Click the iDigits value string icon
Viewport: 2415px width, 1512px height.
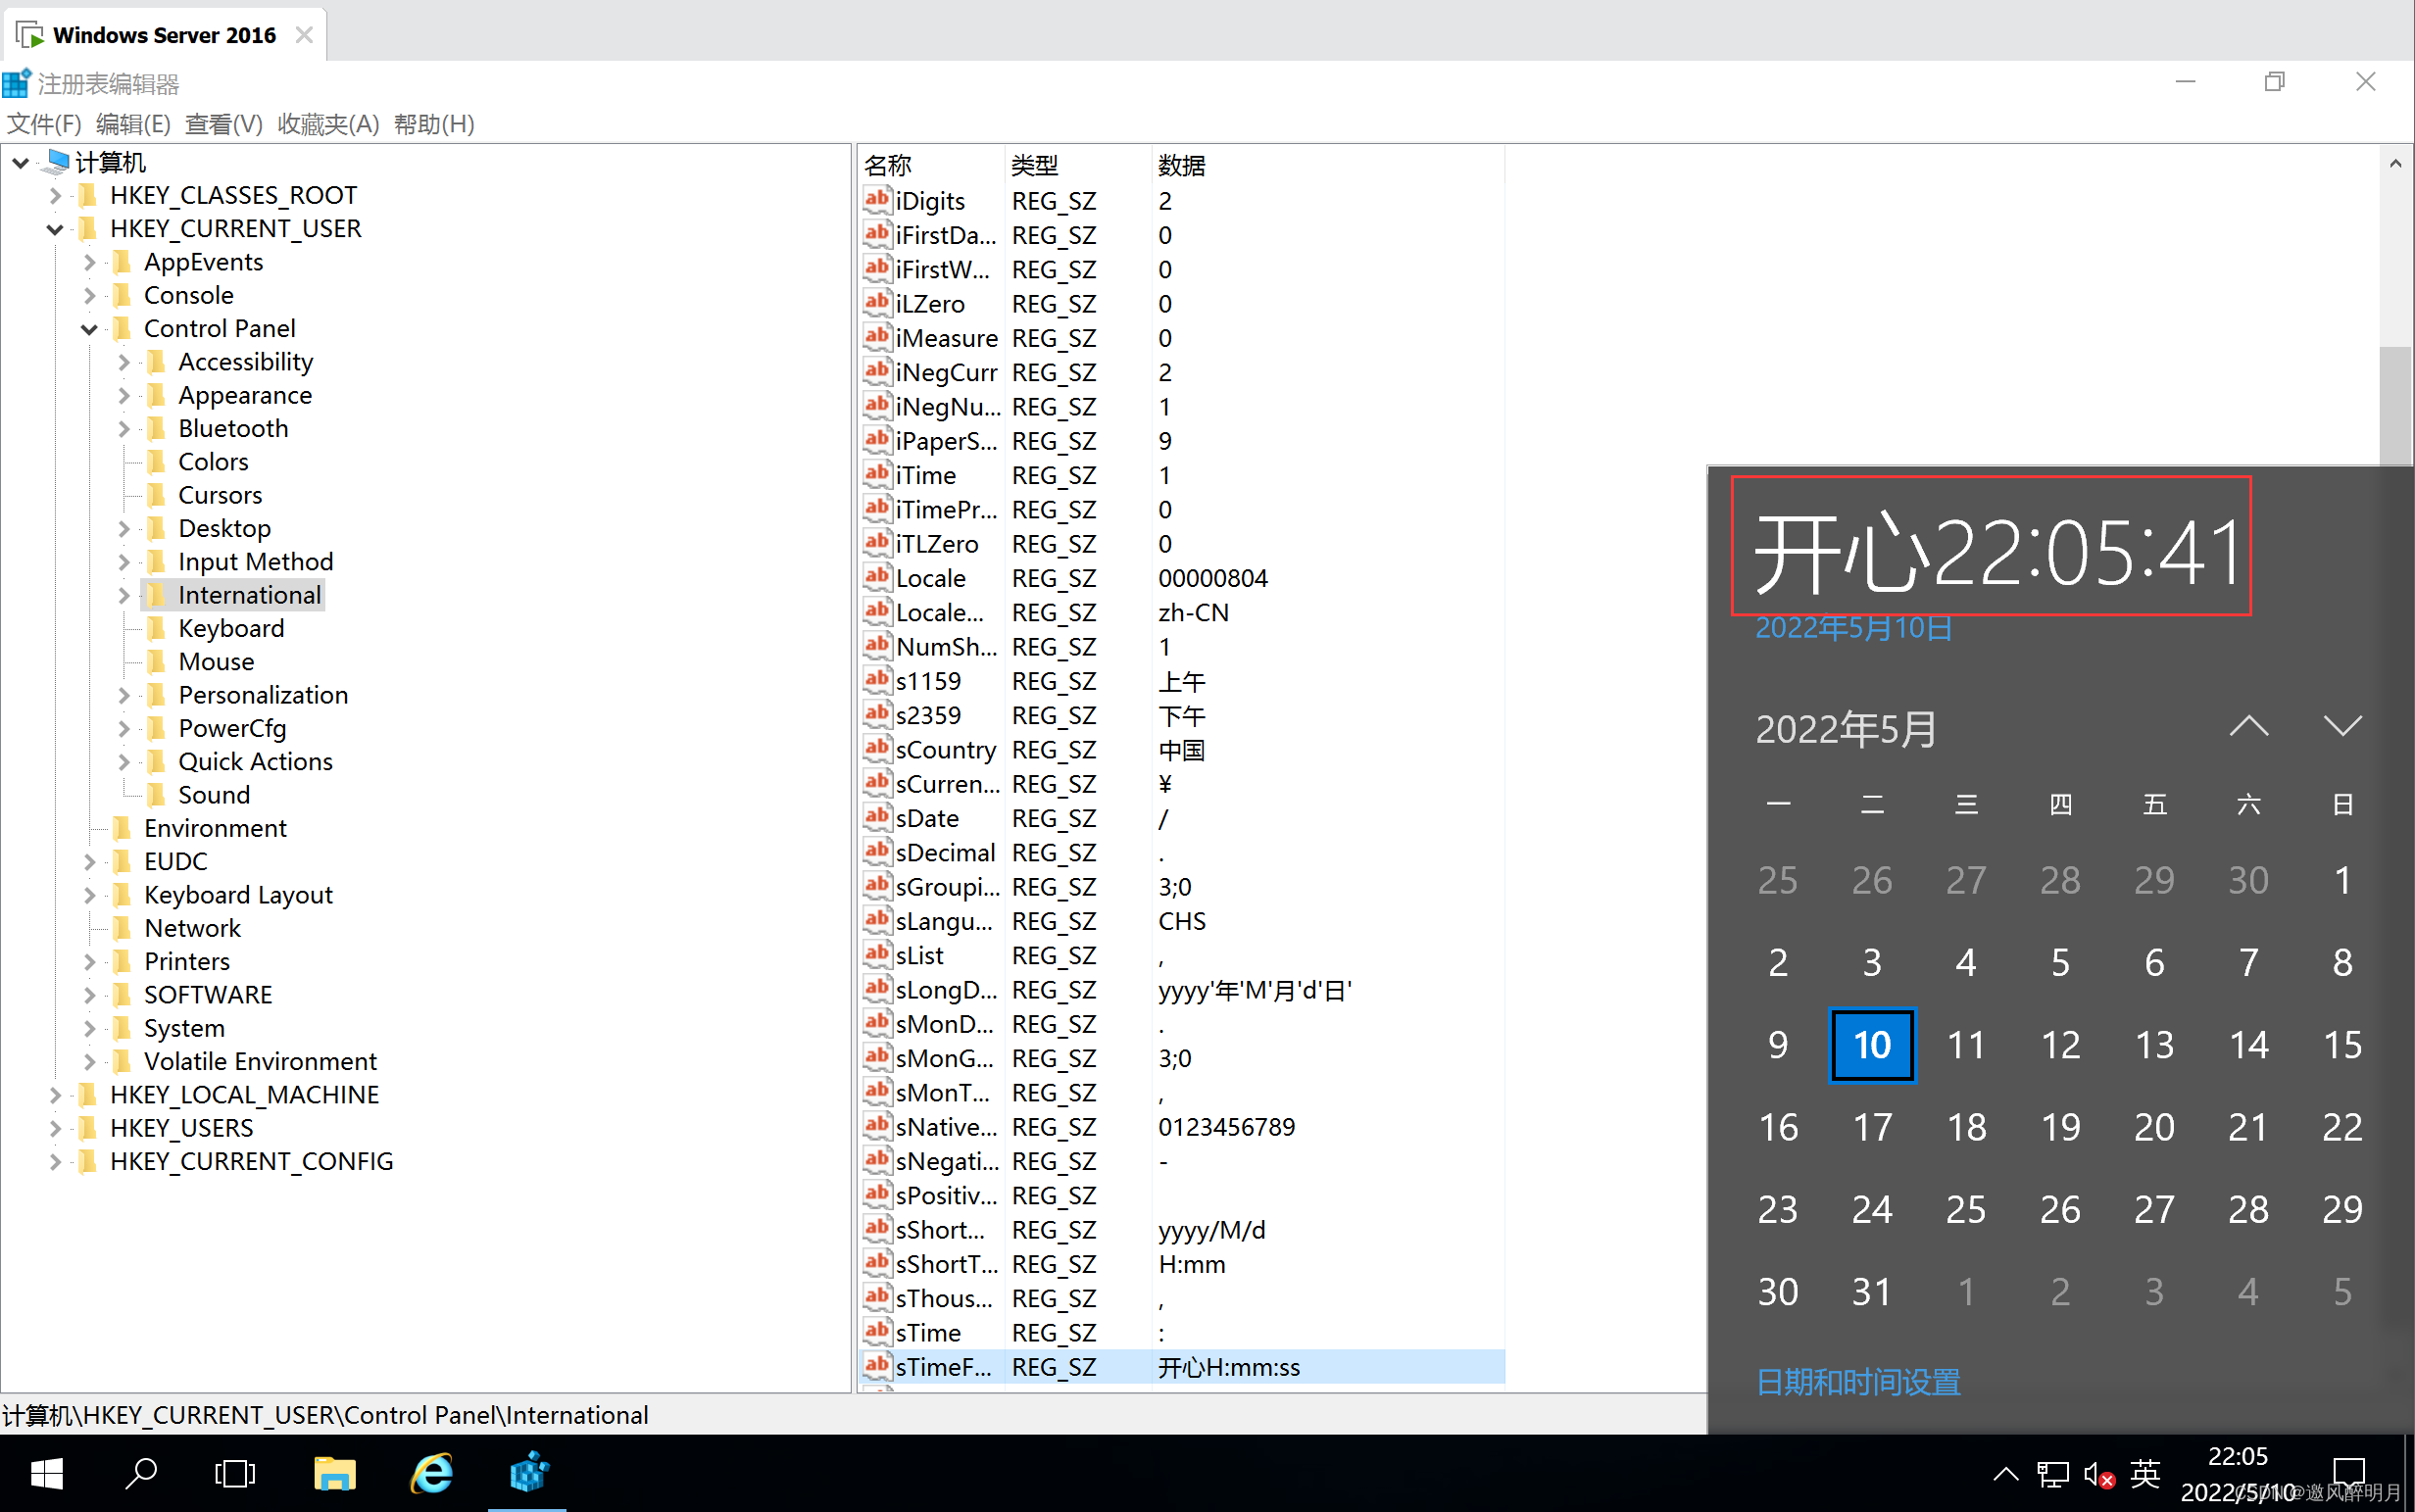click(877, 200)
